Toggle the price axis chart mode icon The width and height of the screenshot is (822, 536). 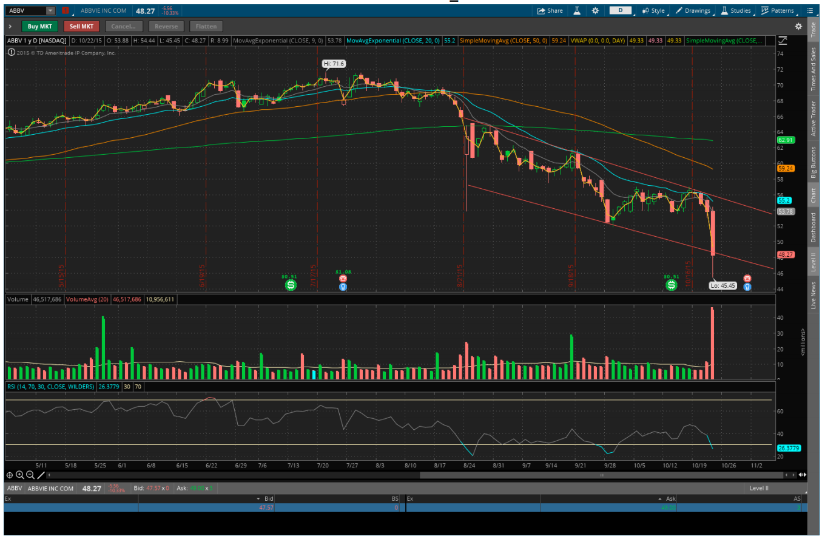(x=782, y=41)
